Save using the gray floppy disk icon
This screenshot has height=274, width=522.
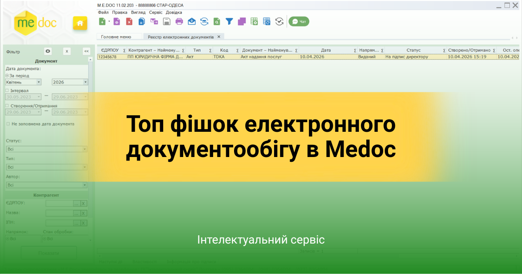167,21
